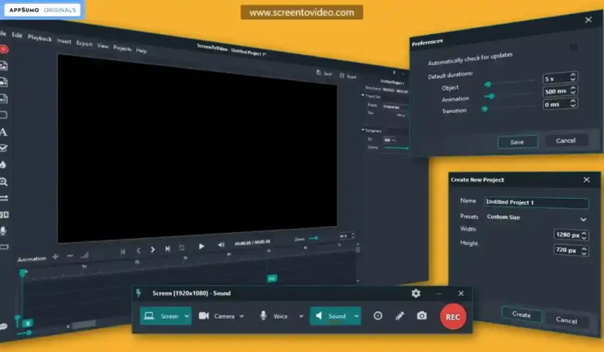Viewport: 604px width, 352px height.
Task: Click Create in Create New Project dialog
Action: 521,314
